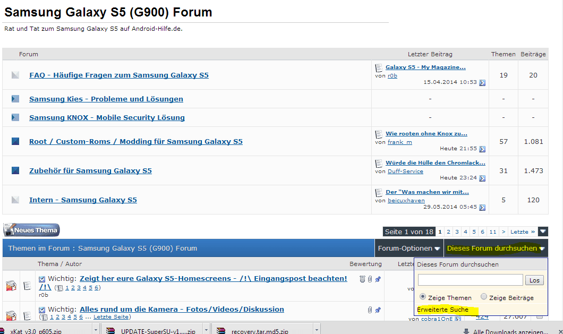The image size is (563, 334).
Task: Toggle the blue check icon before Kamera thread
Action: [42, 310]
